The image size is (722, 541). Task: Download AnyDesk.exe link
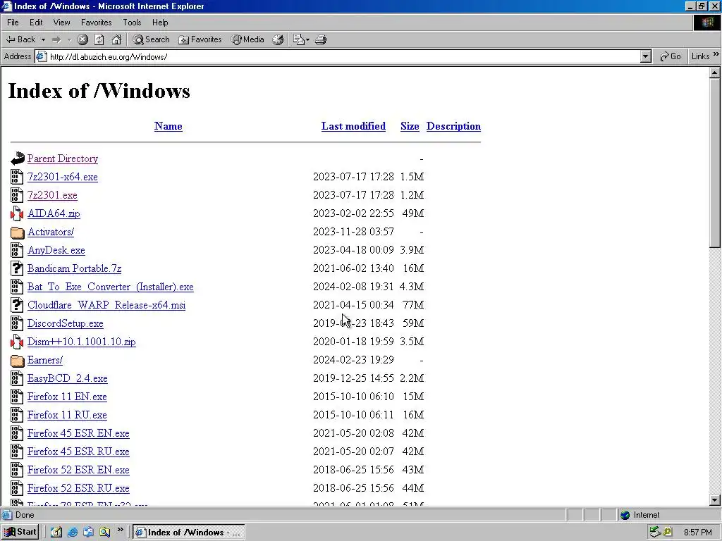[x=56, y=250]
